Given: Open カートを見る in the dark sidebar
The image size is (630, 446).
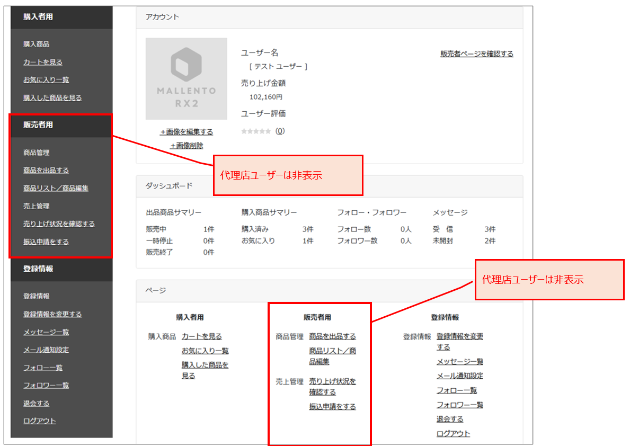Looking at the screenshot, I should click(43, 63).
